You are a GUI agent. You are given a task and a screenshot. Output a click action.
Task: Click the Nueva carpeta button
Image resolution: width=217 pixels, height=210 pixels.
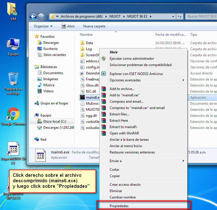(x=94, y=26)
